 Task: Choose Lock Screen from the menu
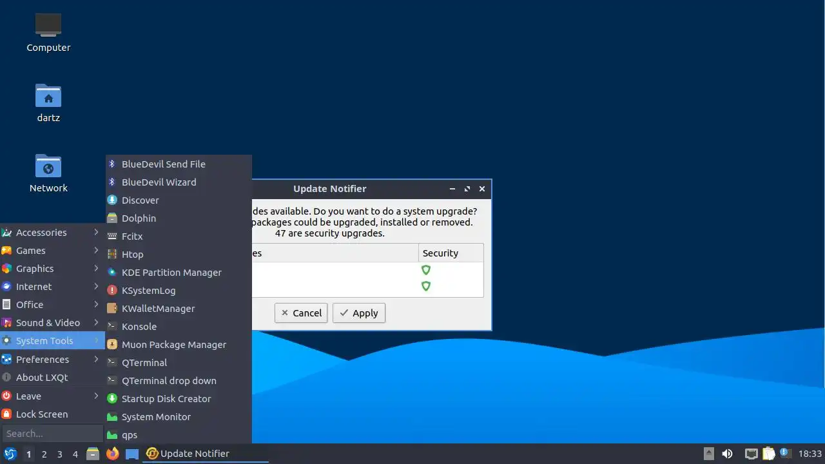pos(52,414)
